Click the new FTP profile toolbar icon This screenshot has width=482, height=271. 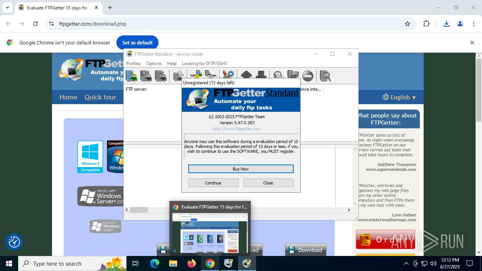[132, 76]
